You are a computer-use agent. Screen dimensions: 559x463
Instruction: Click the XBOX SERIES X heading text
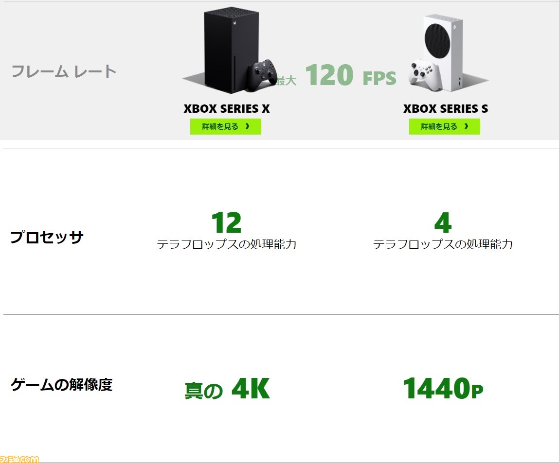point(226,108)
